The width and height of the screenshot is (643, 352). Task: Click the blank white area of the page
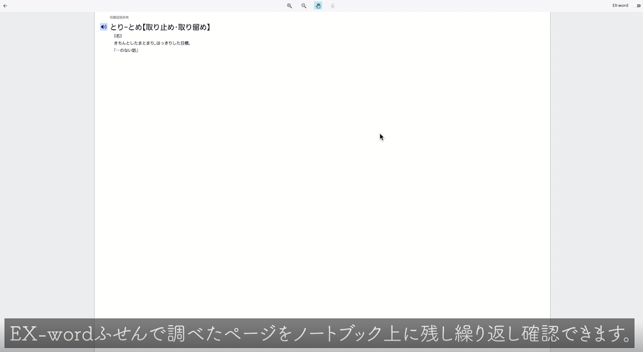coord(320,193)
